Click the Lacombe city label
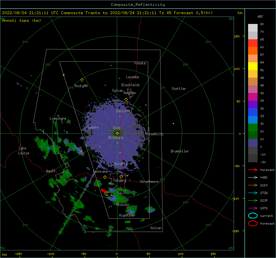 pos(132,77)
